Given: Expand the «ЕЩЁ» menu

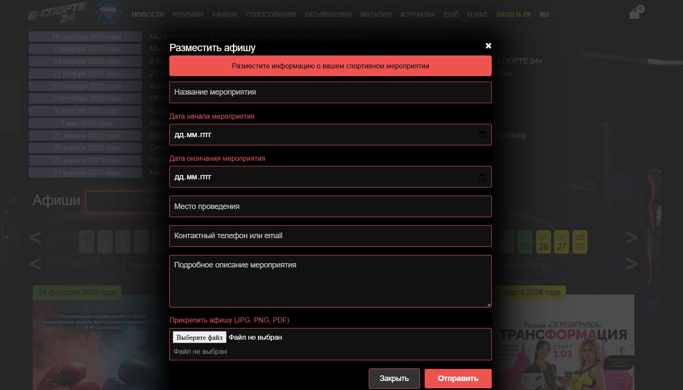Looking at the screenshot, I should click(451, 14).
